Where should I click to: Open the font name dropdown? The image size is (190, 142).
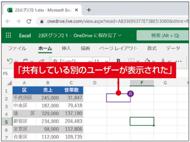pos(90,61)
